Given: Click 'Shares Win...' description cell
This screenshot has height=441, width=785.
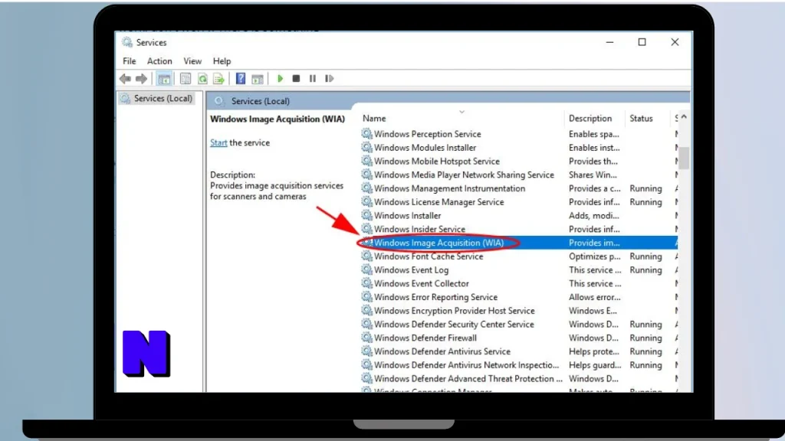Looking at the screenshot, I should click(593, 175).
